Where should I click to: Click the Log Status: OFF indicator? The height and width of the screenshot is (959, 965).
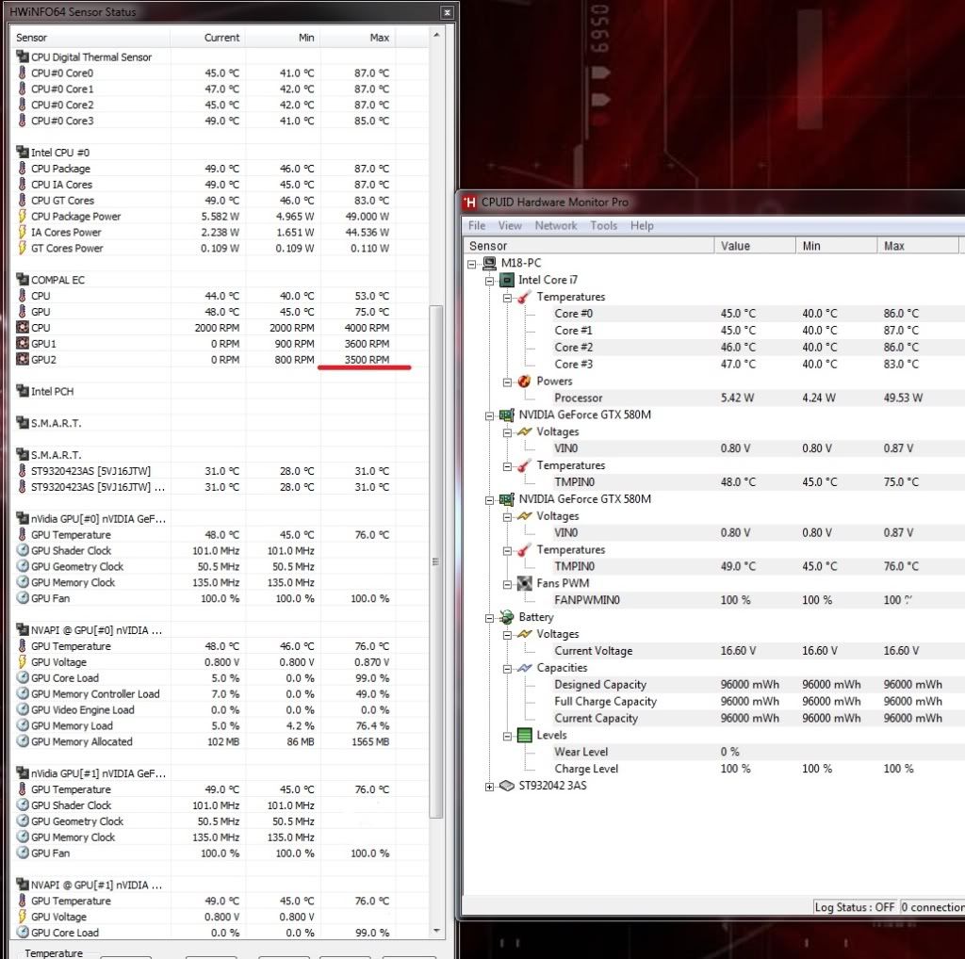[x=855, y=907]
